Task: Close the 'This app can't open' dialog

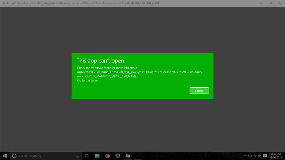Action: 199,91
